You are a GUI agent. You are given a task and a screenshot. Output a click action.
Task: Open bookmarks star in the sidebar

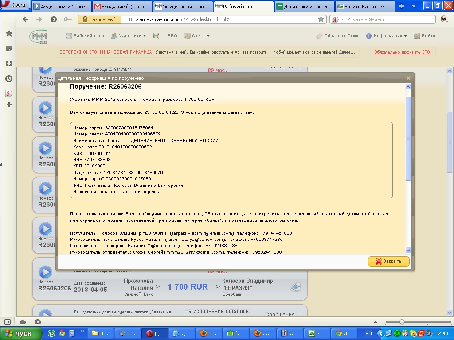(x=9, y=34)
